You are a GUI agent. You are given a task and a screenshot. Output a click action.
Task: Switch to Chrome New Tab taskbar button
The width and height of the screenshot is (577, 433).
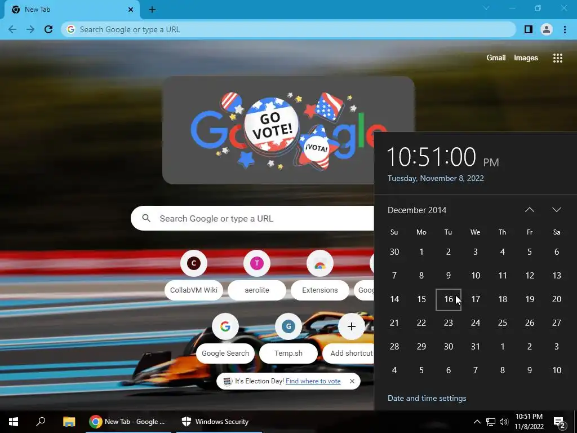point(128,422)
